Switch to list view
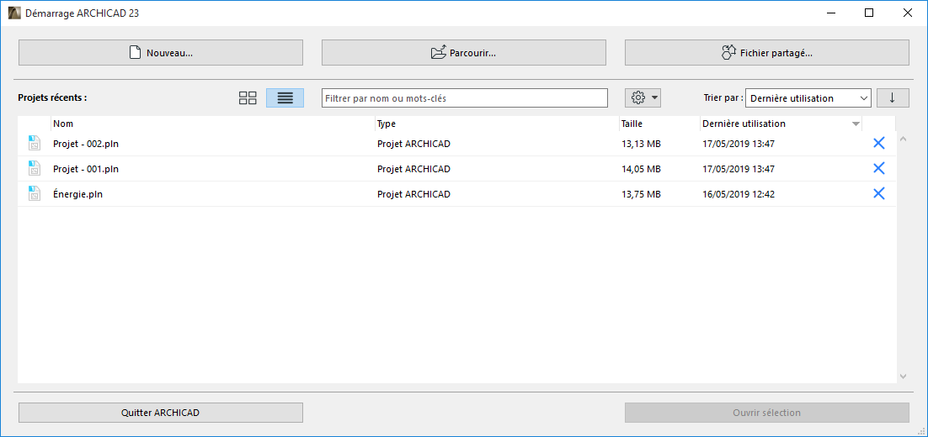 [x=285, y=98]
